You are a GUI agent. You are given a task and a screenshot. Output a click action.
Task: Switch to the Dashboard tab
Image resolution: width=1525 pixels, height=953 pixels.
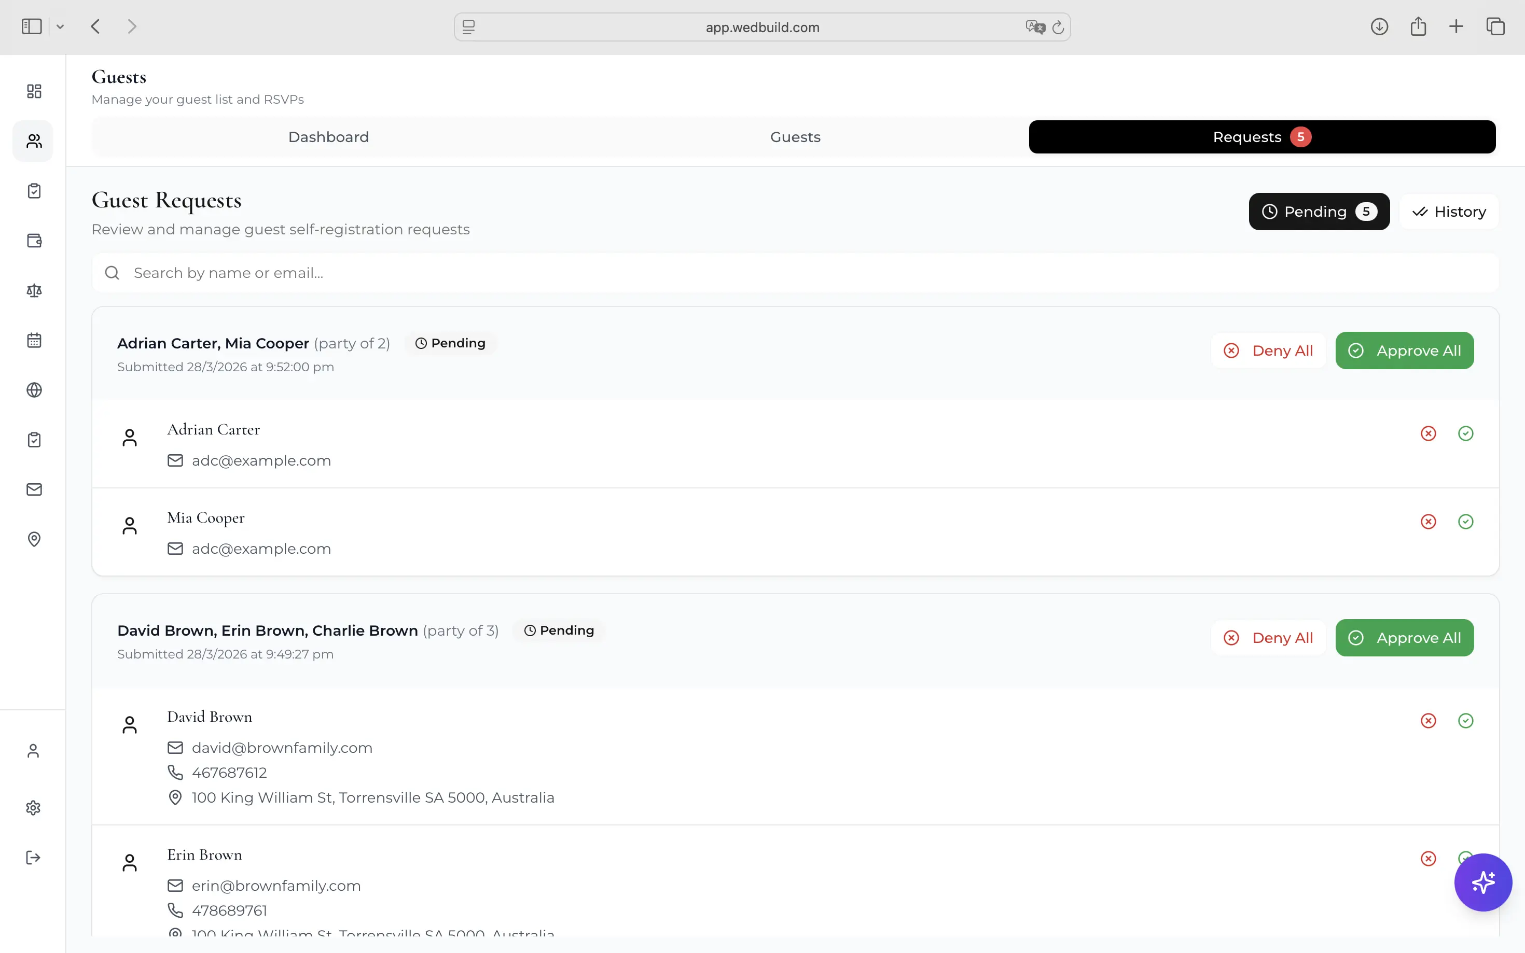[x=328, y=137]
